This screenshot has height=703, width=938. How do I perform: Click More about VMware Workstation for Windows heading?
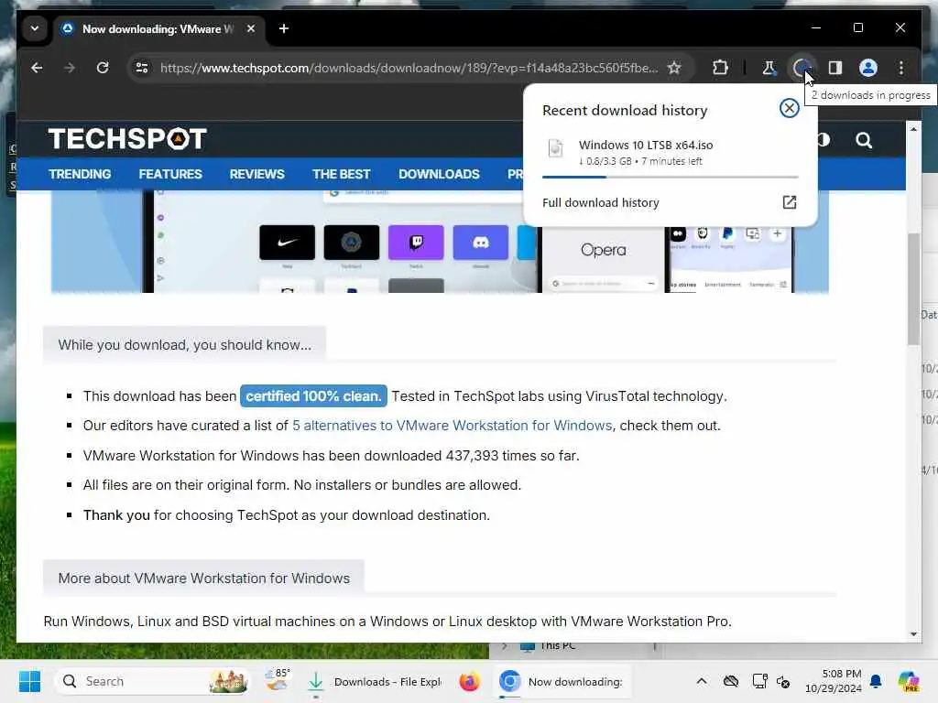click(204, 579)
